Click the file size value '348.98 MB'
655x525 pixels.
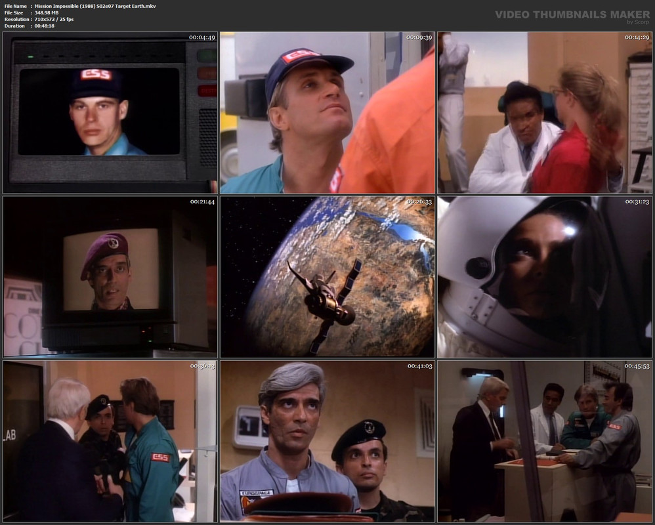point(47,13)
